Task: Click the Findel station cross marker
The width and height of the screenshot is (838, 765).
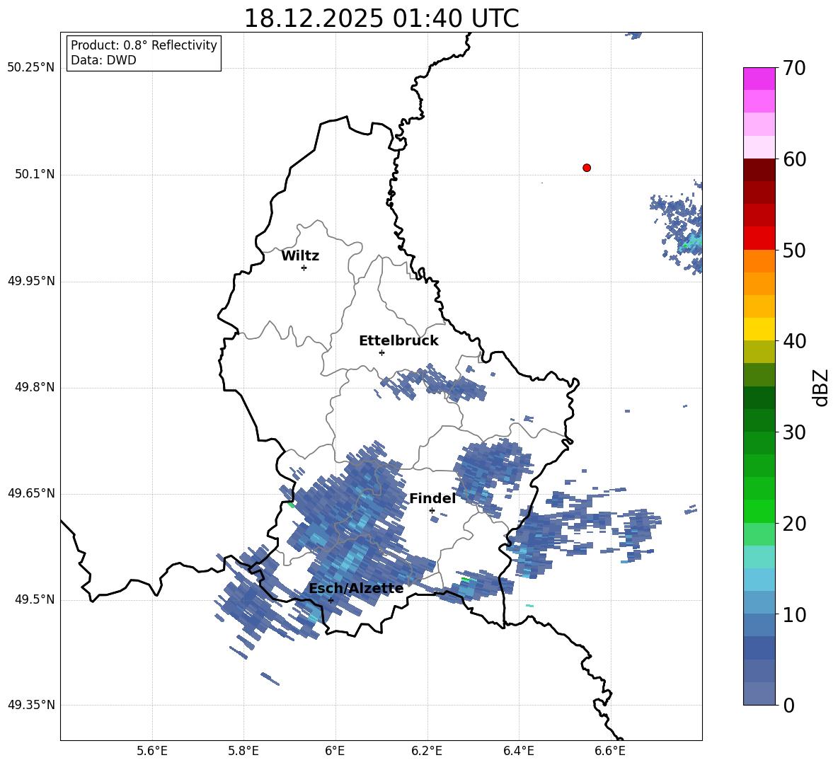Action: 432,511
